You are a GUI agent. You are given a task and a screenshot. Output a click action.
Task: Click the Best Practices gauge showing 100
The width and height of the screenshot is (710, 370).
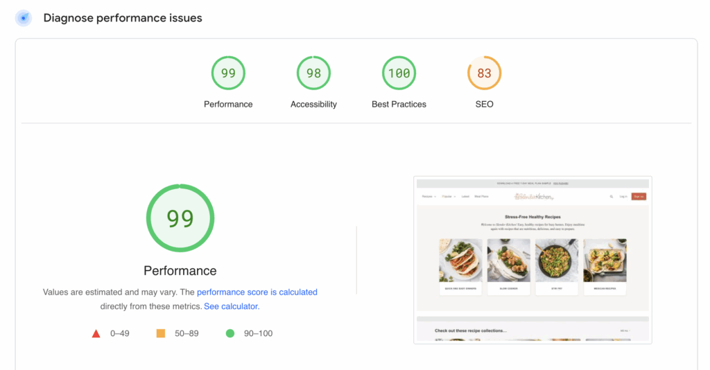tap(399, 73)
